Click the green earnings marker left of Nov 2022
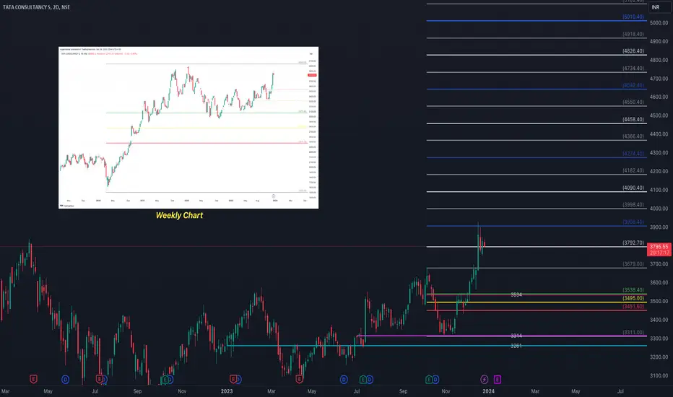Screen dimensions: 673x397 coord(165,380)
